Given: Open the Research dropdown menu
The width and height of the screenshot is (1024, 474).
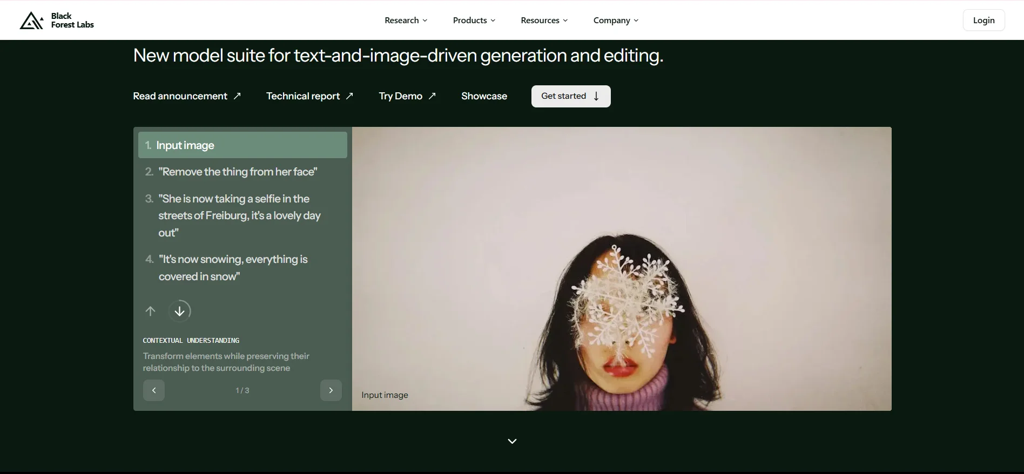Looking at the screenshot, I should (406, 21).
